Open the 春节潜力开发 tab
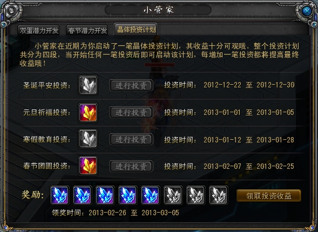 point(87,30)
